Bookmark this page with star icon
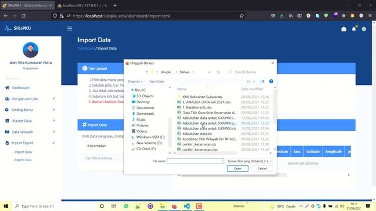376x211 pixels. point(241,16)
